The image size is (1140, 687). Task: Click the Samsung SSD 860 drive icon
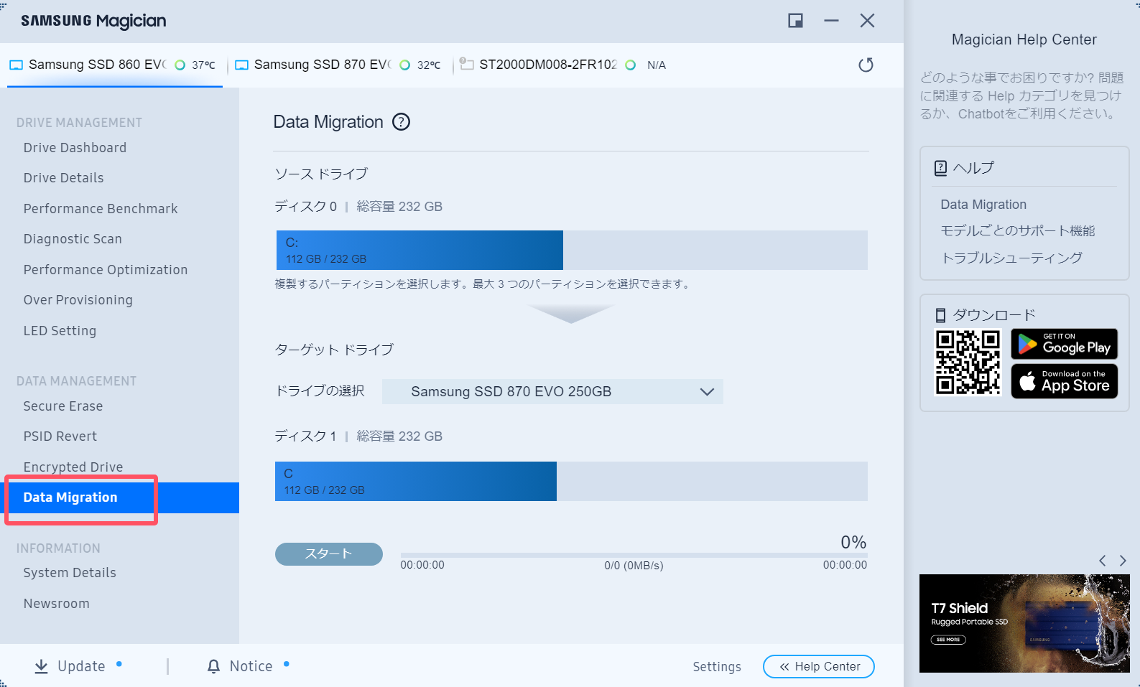(x=16, y=65)
